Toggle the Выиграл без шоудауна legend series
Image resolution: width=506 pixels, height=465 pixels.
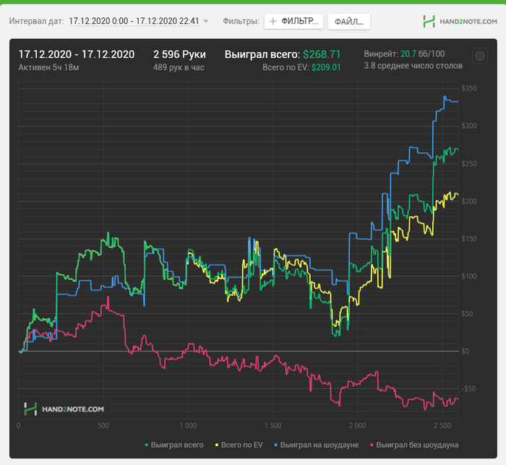pyautogui.click(x=414, y=445)
